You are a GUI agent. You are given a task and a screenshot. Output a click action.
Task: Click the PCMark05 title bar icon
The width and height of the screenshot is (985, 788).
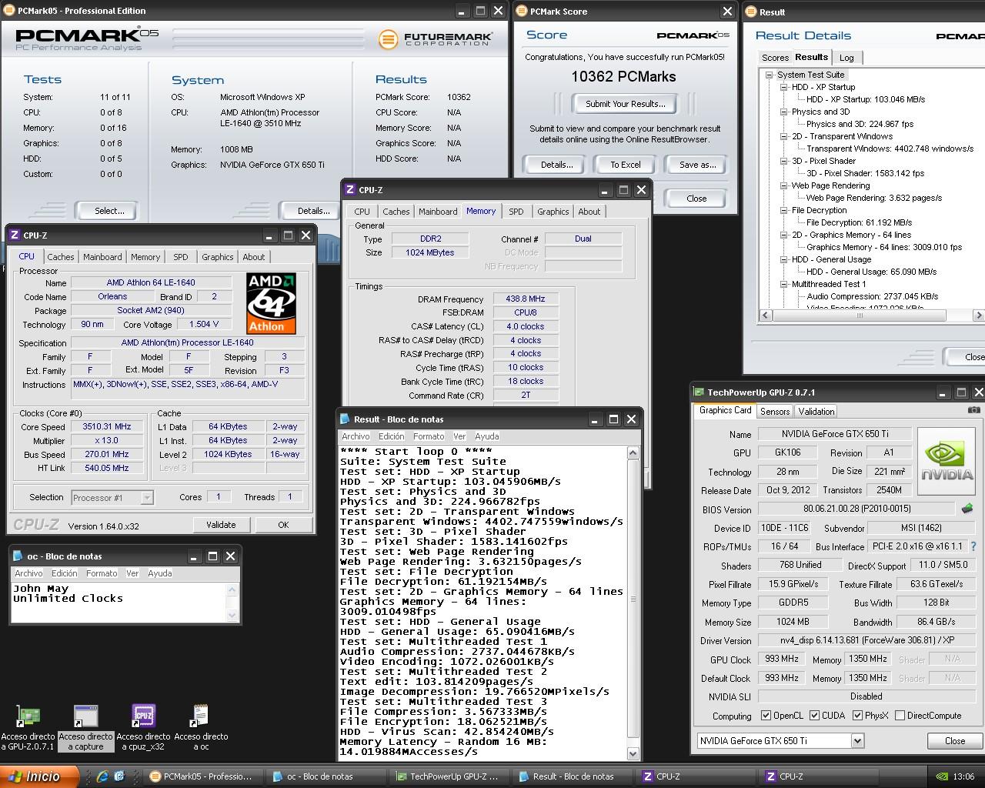click(10, 11)
